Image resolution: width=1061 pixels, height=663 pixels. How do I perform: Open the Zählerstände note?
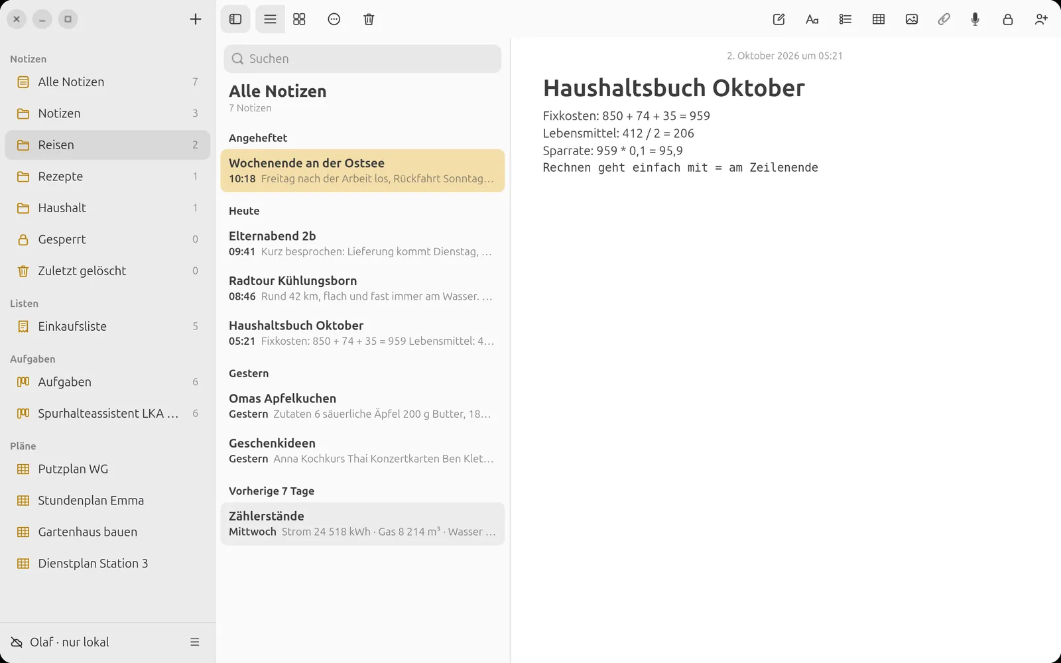(x=362, y=524)
